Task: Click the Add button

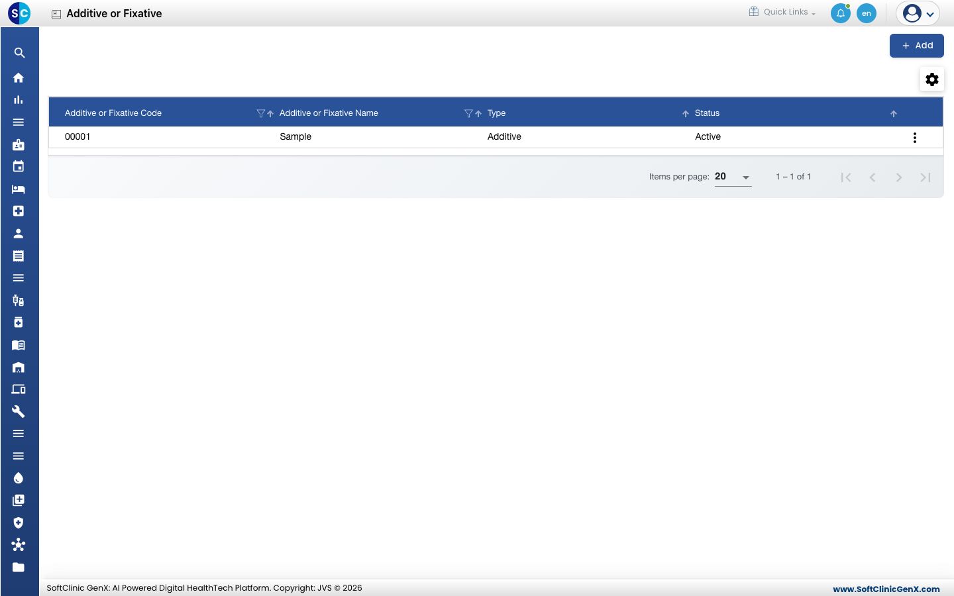Action: click(x=917, y=46)
